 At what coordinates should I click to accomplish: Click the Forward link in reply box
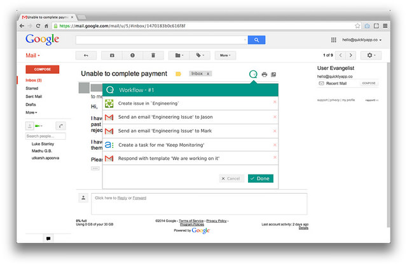coord(139,198)
